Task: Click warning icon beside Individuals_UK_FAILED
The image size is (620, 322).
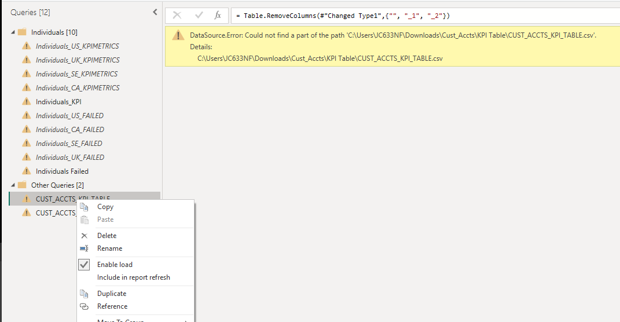Action: click(27, 156)
